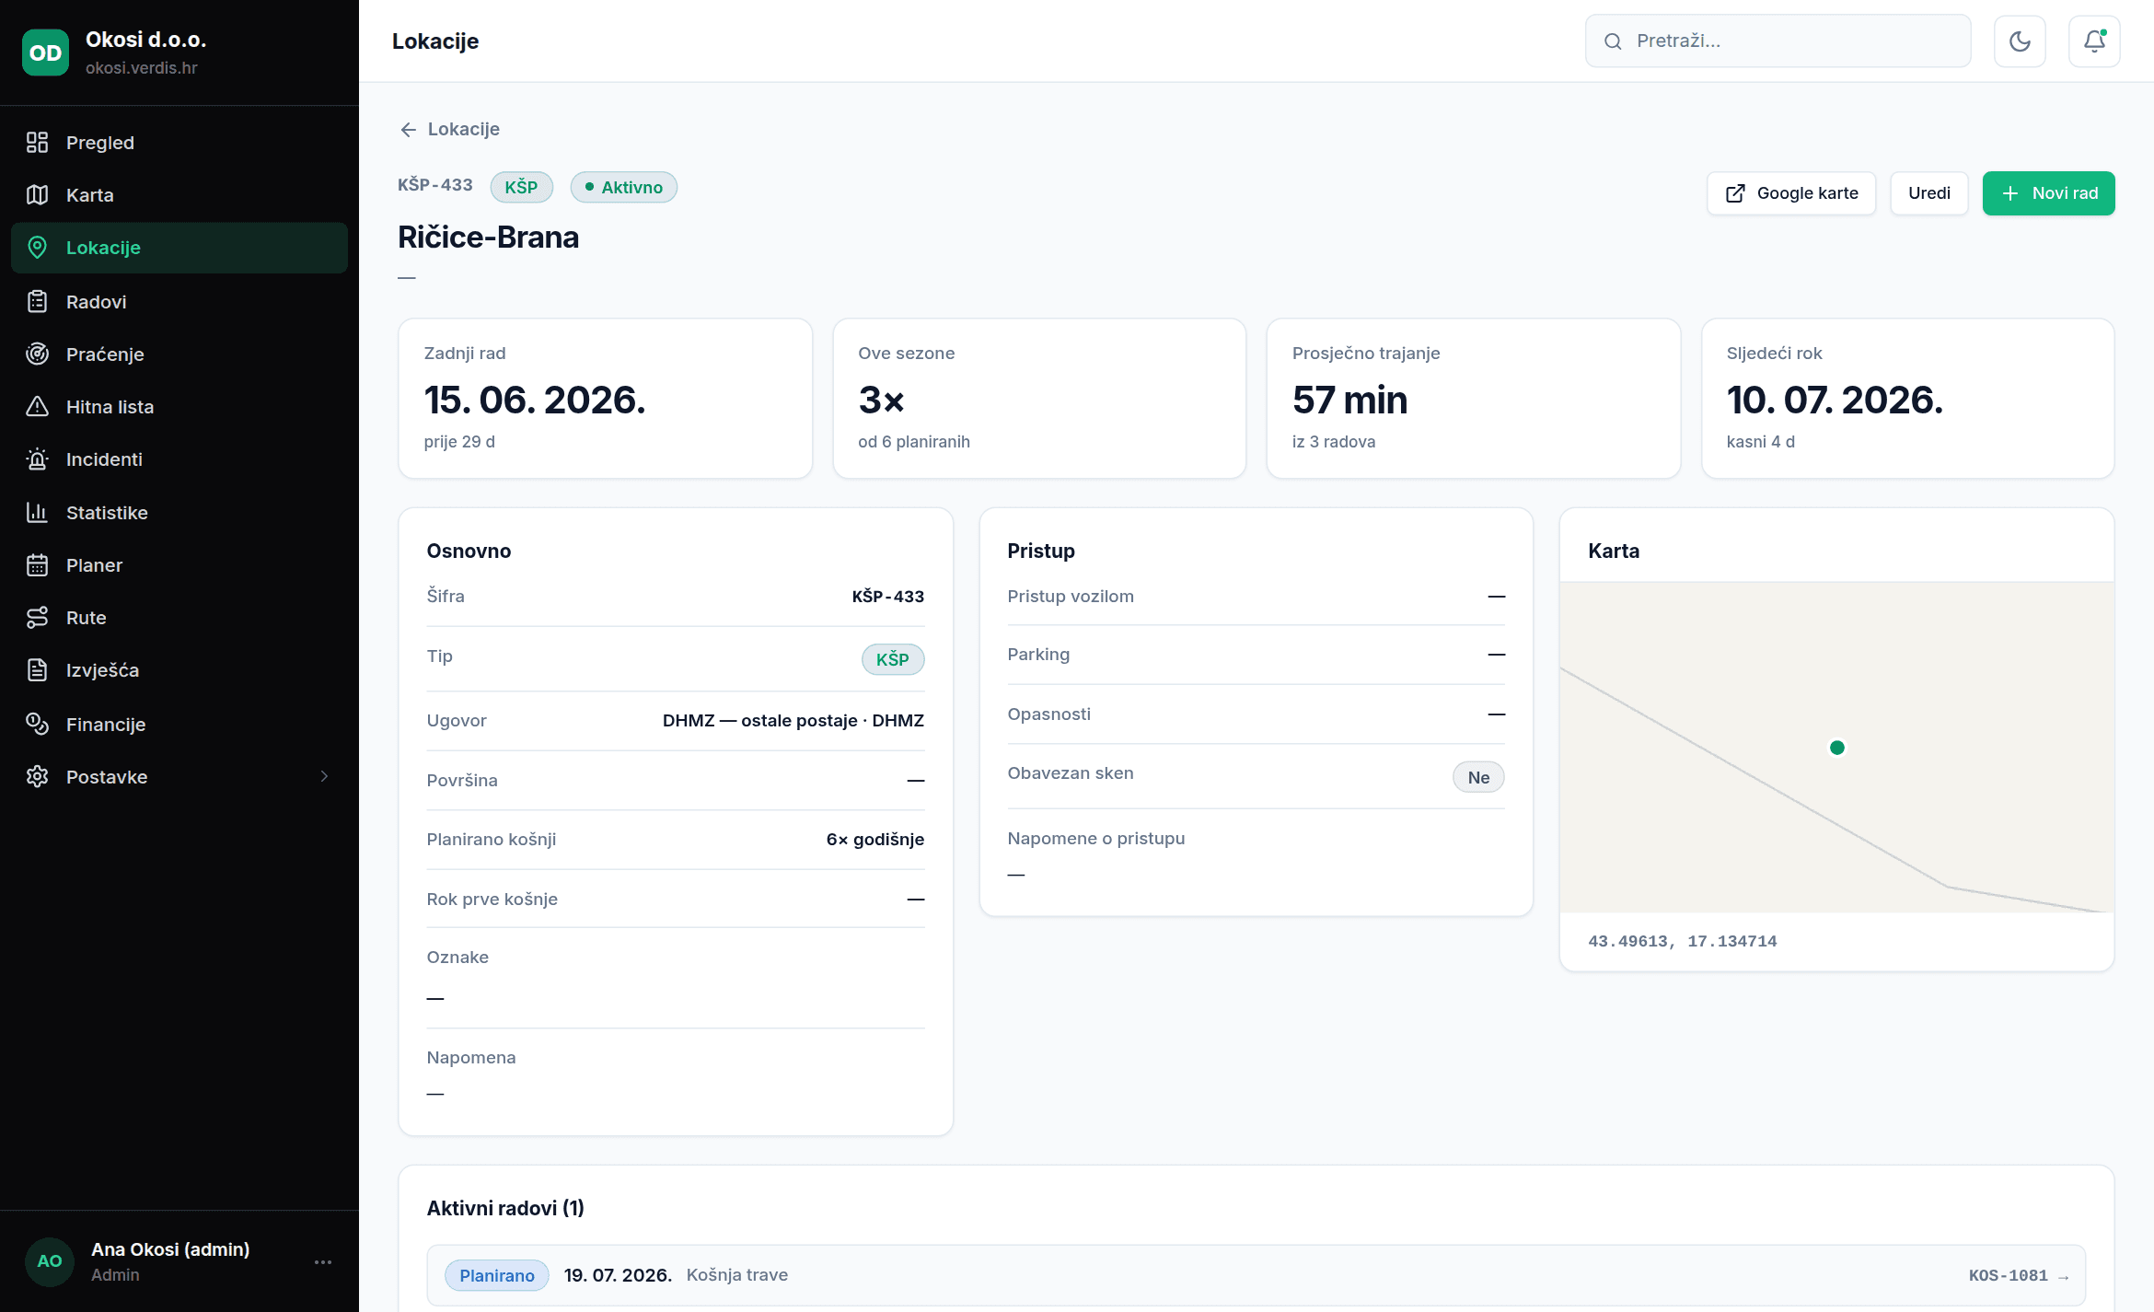Click the Karta map preview area
This screenshot has height=1312, width=2154.
[1836, 747]
